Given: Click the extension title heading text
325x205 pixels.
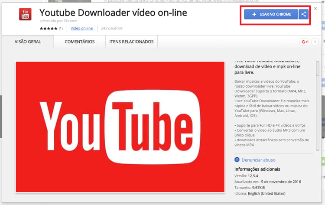Looking at the screenshot, I should pyautogui.click(x=113, y=13).
